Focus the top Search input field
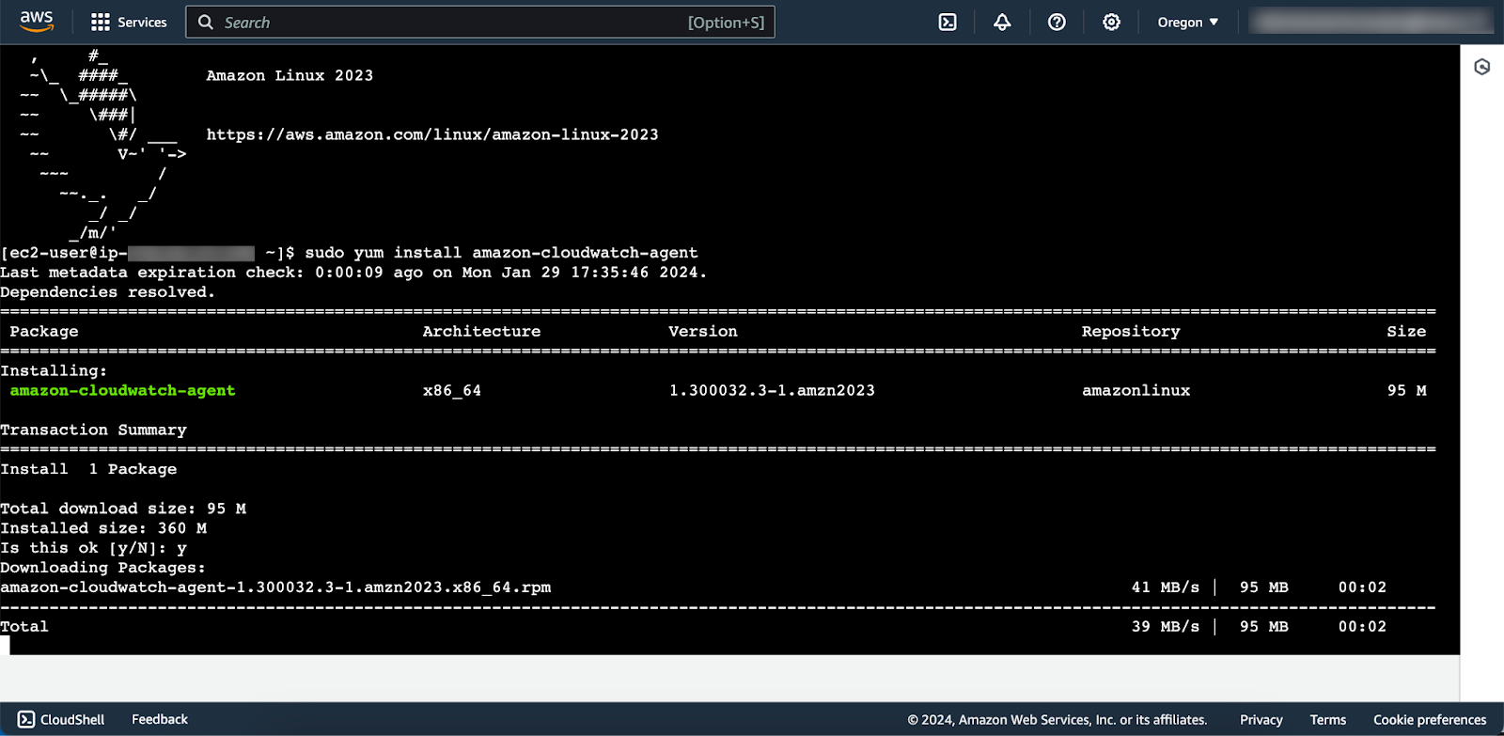This screenshot has height=736, width=1504. point(480,22)
